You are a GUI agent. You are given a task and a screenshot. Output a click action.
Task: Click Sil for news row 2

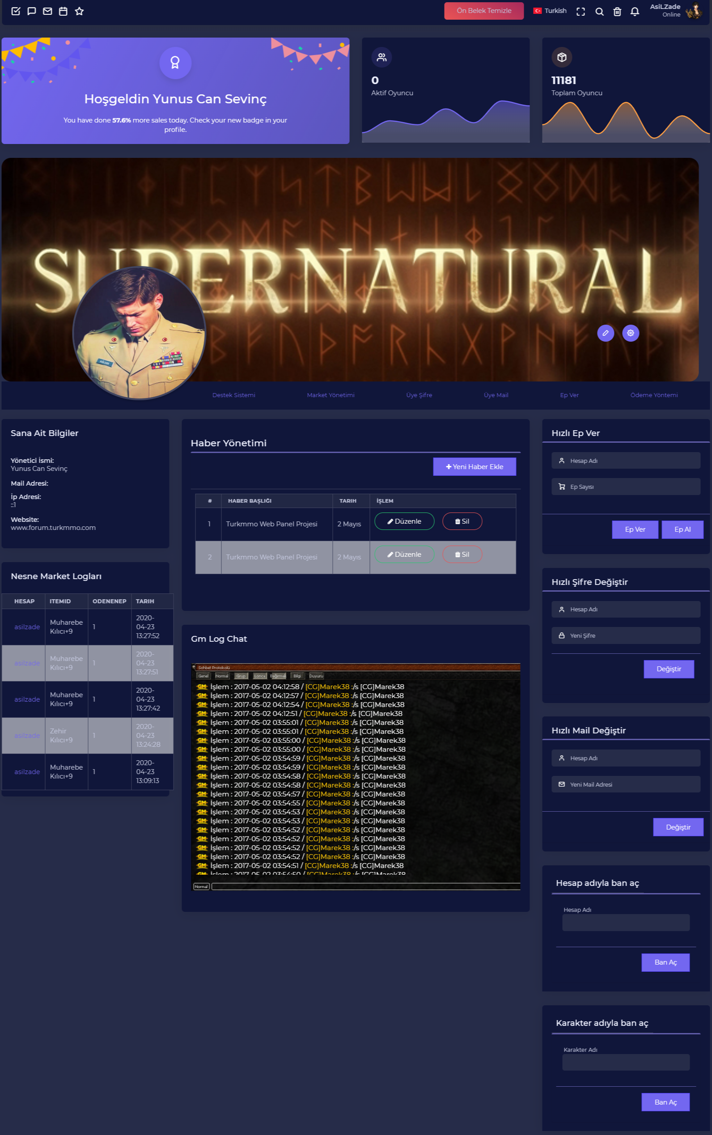[x=462, y=554]
